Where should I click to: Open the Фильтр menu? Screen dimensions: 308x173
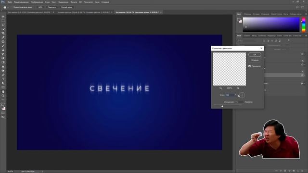tap(74, 2)
